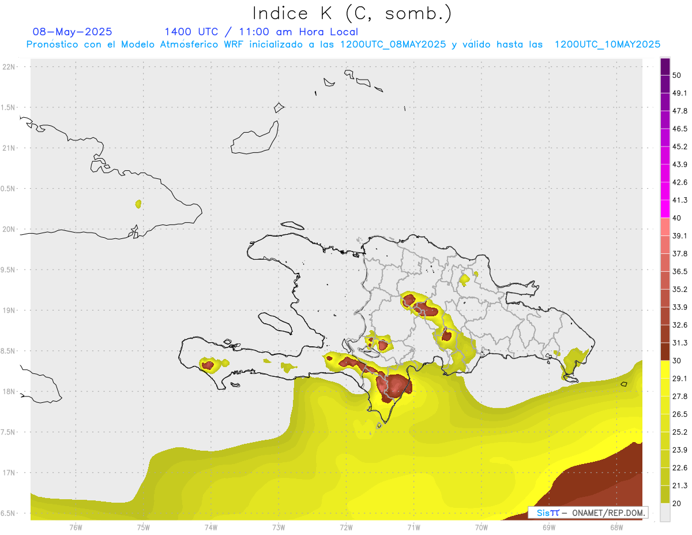Click the '17N' latitude label
The width and height of the screenshot is (692, 535).
click(9, 473)
